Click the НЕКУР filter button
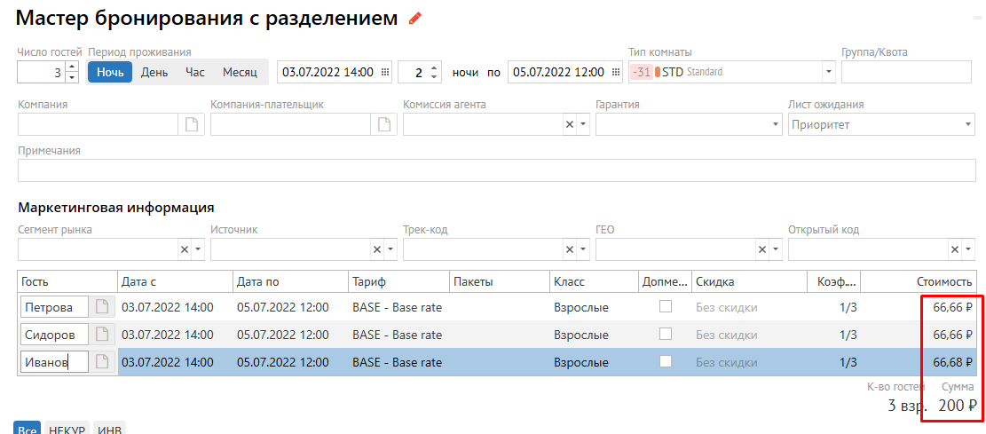Screen dimensions: 986x434 click(x=67, y=429)
